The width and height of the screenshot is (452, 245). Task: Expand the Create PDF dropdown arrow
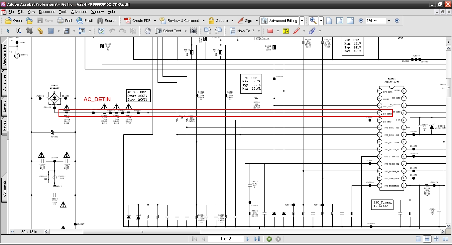155,21
